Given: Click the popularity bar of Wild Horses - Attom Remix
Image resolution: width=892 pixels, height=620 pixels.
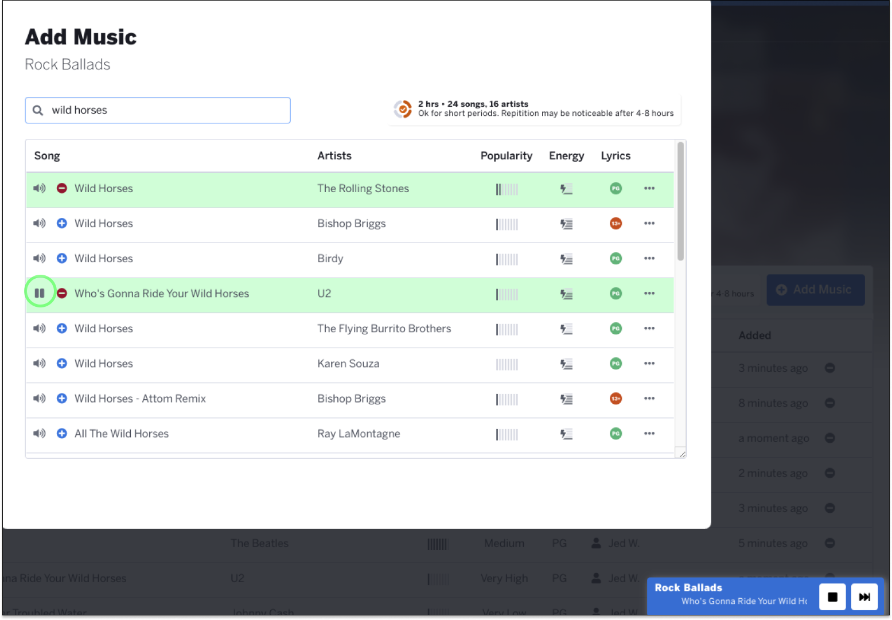Looking at the screenshot, I should (507, 399).
